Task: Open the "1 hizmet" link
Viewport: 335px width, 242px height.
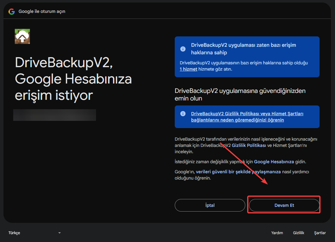Action: pos(188,69)
